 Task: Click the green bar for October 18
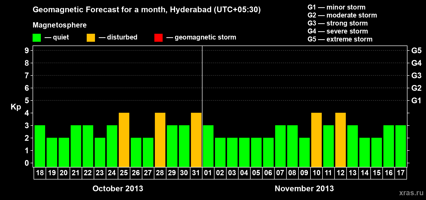(x=40, y=146)
